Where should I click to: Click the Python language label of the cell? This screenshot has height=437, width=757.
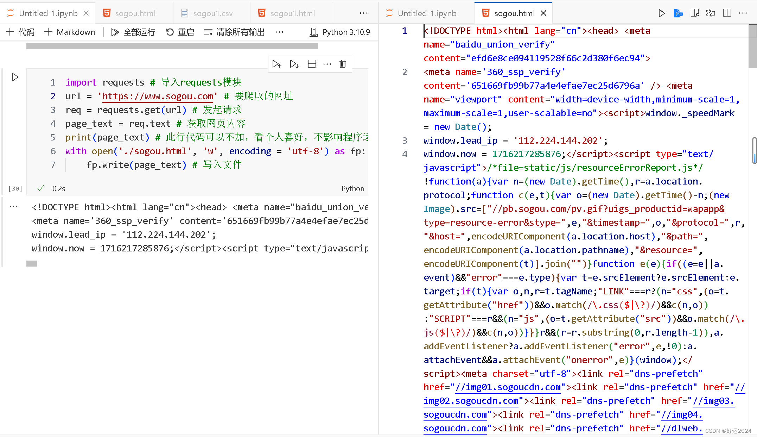point(353,188)
